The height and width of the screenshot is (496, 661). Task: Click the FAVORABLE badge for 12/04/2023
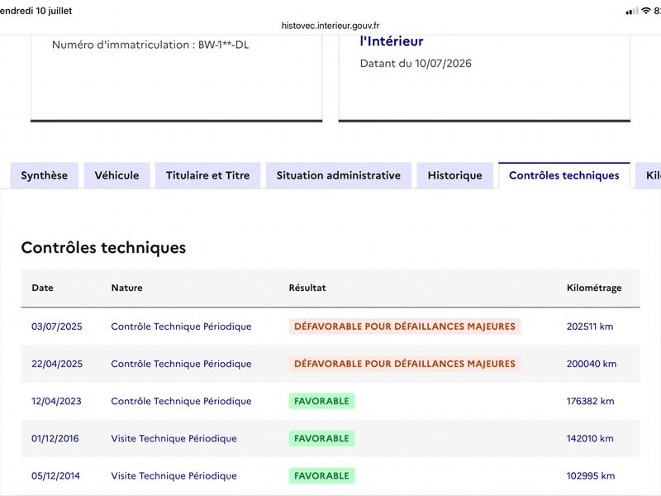[321, 401]
